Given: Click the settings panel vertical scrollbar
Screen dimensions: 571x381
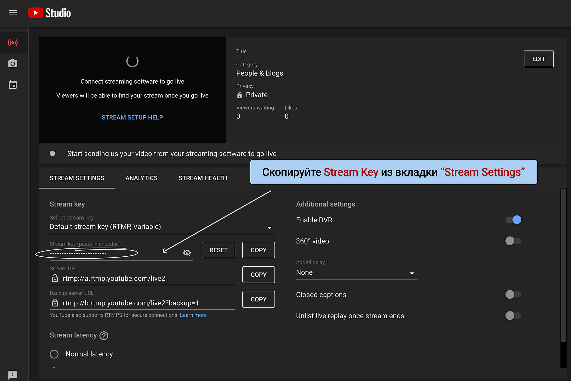Looking at the screenshot, I should [x=564, y=265].
